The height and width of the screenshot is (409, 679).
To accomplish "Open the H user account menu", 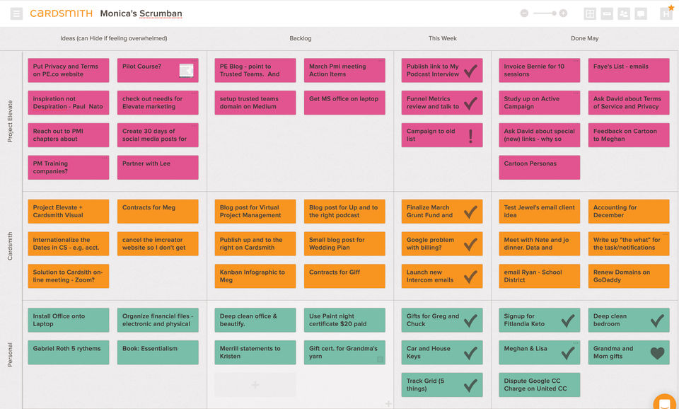I will click(666, 13).
